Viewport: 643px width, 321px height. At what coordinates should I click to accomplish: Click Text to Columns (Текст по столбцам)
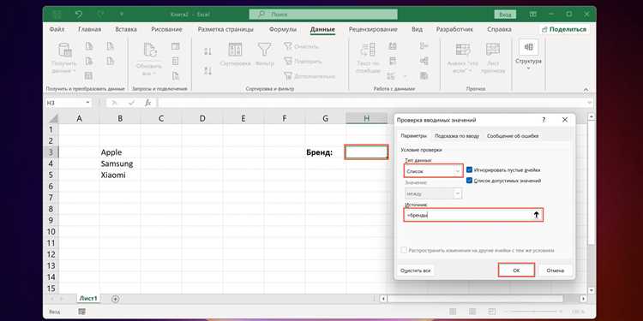(368, 58)
